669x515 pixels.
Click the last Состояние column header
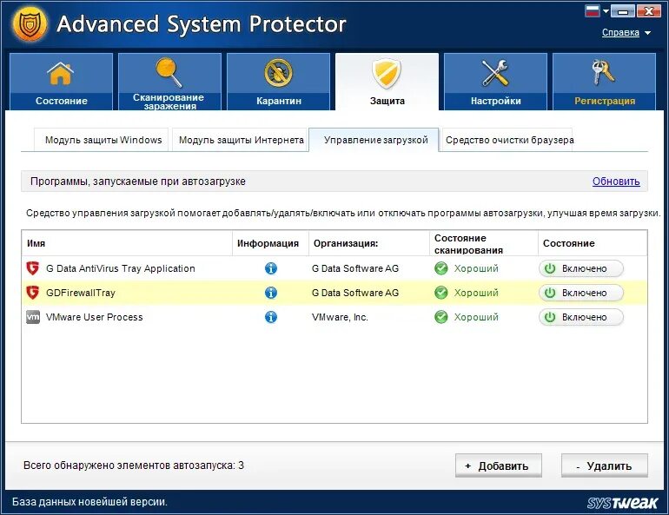(x=593, y=243)
